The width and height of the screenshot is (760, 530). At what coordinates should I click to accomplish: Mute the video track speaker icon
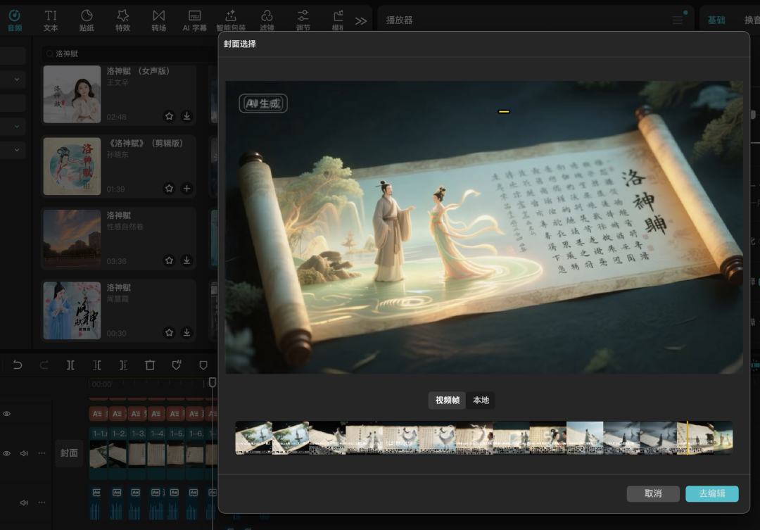(x=24, y=453)
